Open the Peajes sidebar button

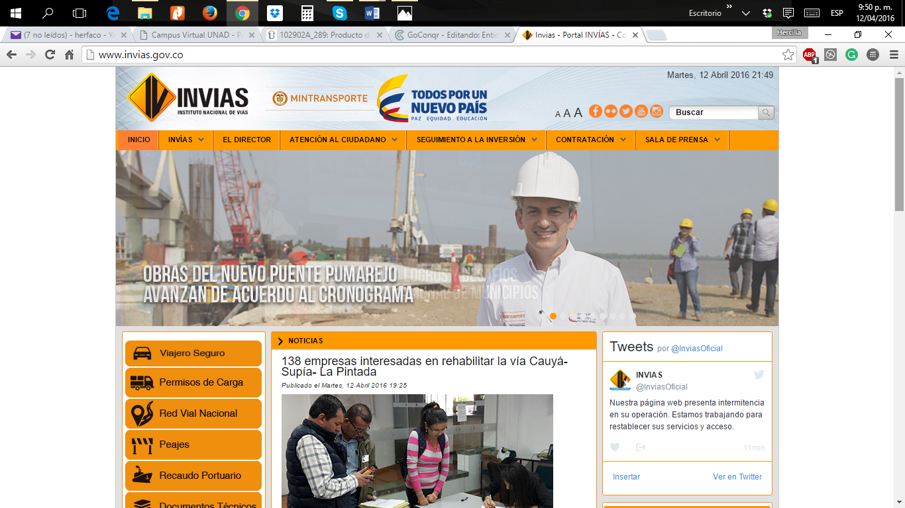pyautogui.click(x=193, y=444)
